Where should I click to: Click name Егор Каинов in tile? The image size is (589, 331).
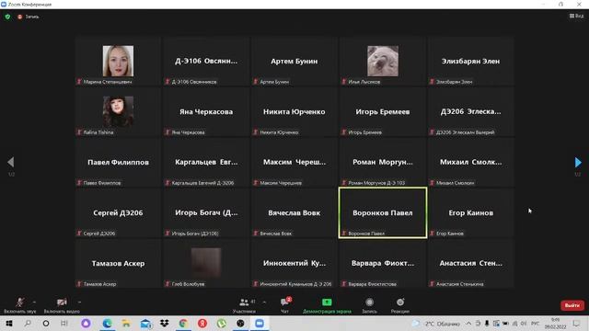click(470, 212)
